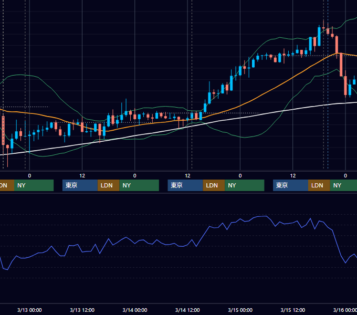Screen dimensions: 357x315
Task: Select the LDN block after the 3/15 東京 session
Action: [x=319, y=185]
